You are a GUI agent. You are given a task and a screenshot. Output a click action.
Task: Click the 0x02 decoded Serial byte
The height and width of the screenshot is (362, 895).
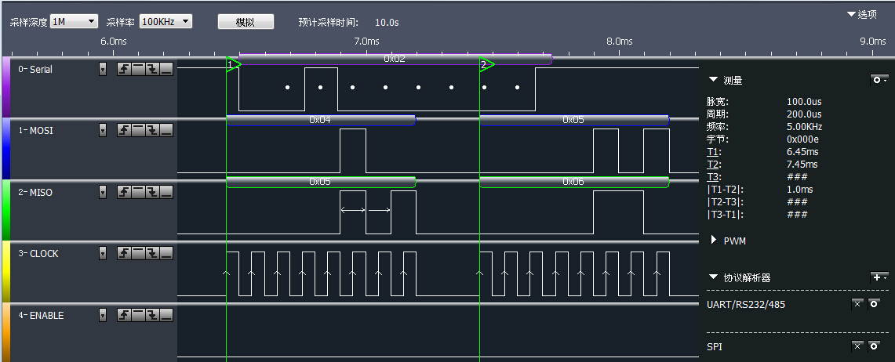(395, 59)
